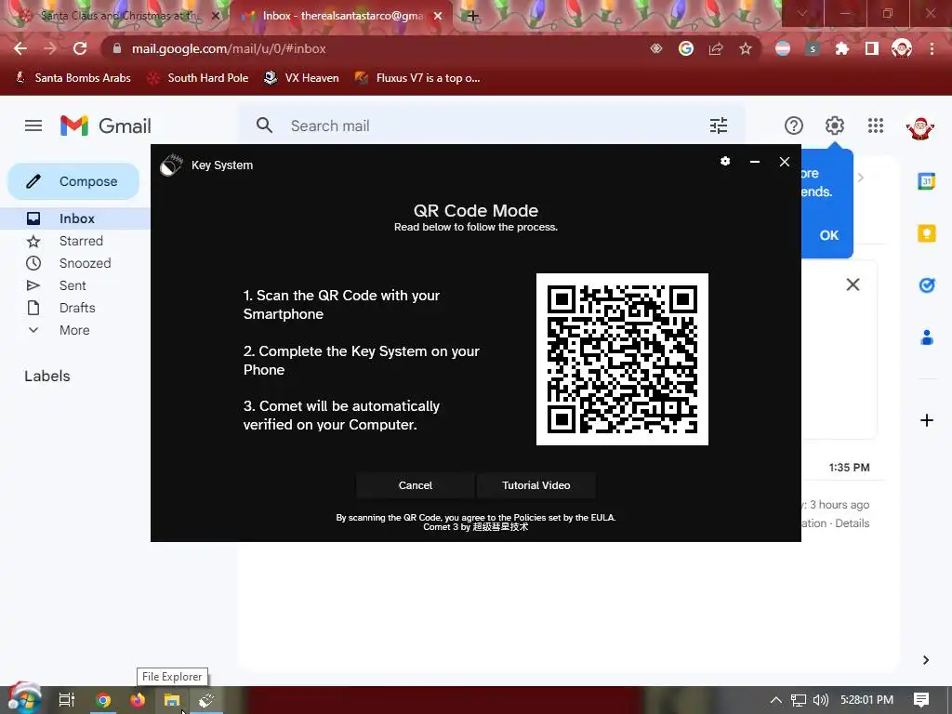Click OK on the blue tooltip
This screenshot has width=952, height=714.
[828, 235]
